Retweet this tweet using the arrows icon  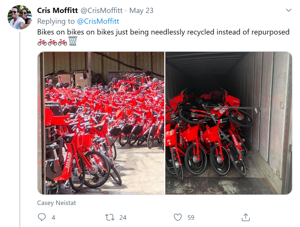[x=110, y=217]
